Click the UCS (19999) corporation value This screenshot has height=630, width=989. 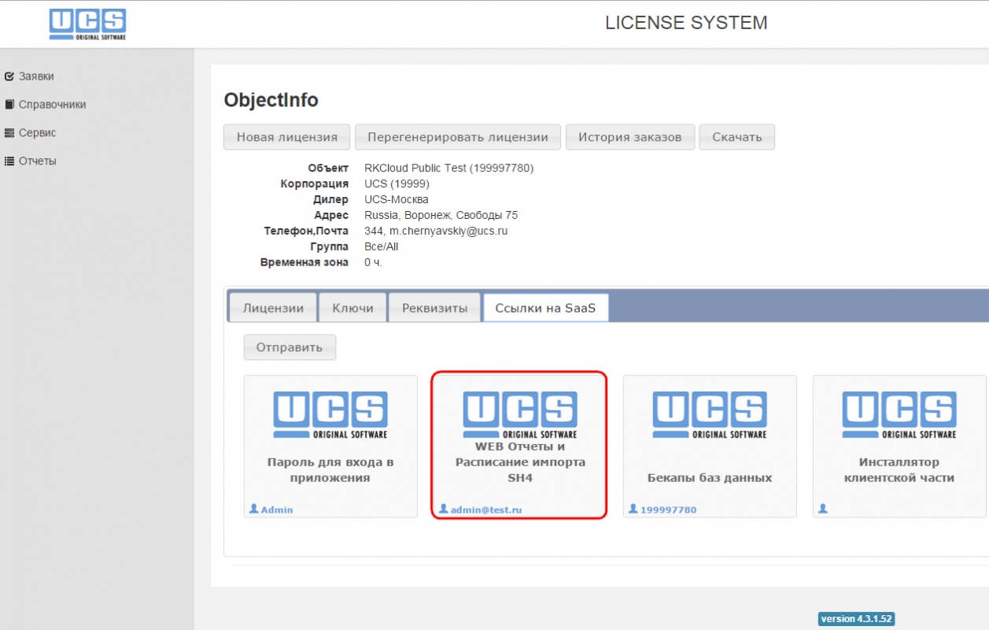coord(397,183)
